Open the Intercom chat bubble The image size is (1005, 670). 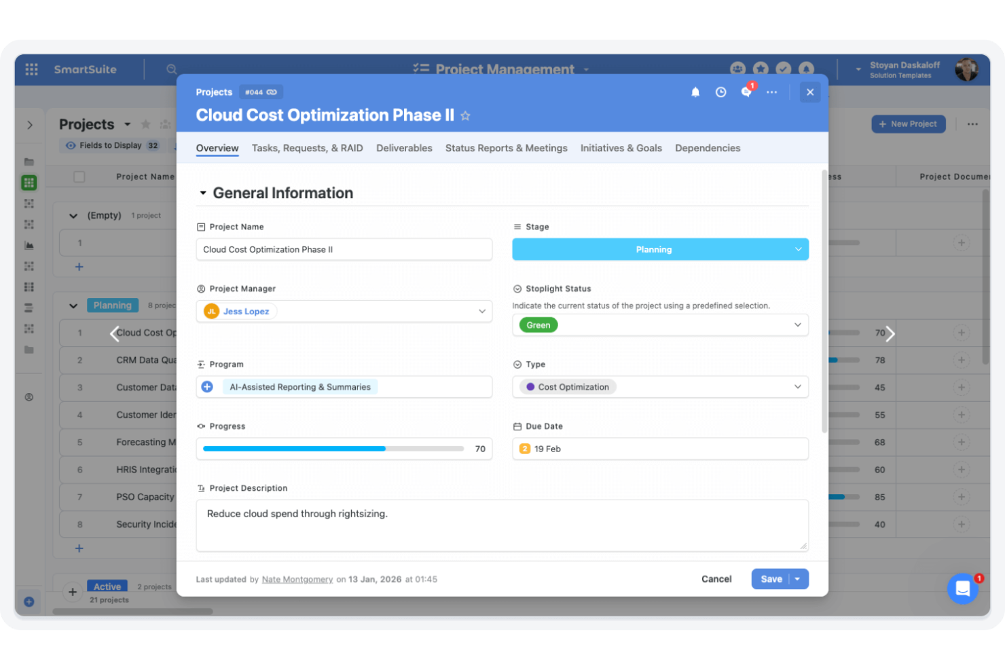tap(962, 589)
